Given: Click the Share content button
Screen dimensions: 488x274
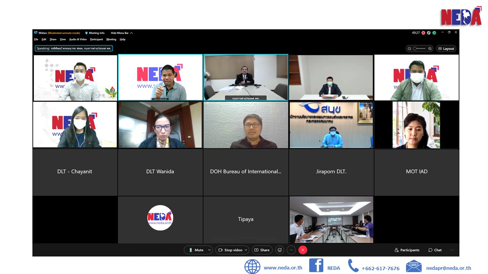Looking at the screenshot, I should tap(262, 250).
